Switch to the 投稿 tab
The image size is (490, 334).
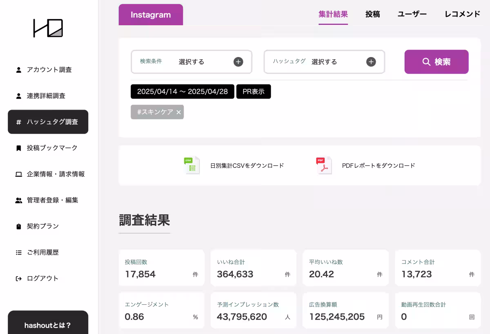[x=372, y=14]
